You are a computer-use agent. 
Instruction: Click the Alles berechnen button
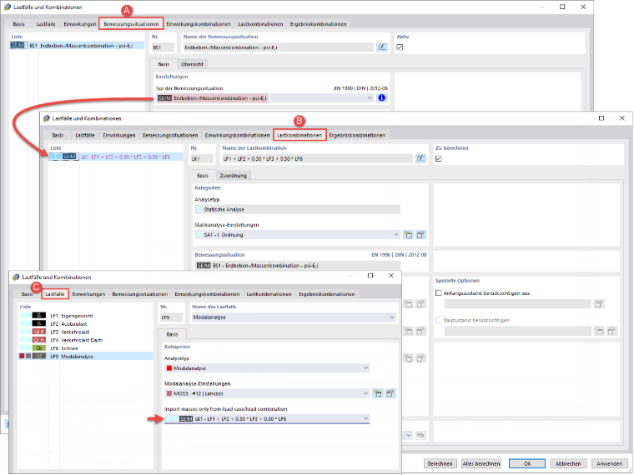pyautogui.click(x=481, y=463)
